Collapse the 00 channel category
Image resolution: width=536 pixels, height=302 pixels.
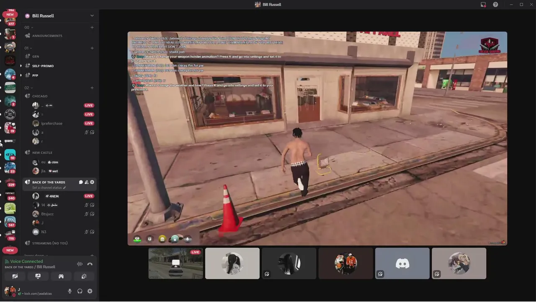[28, 27]
